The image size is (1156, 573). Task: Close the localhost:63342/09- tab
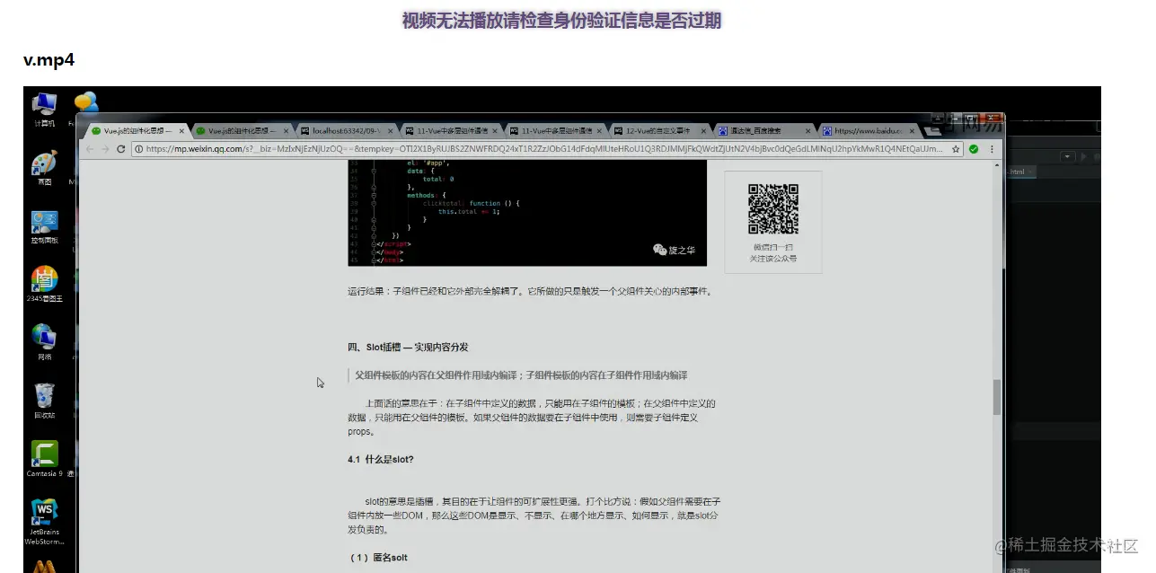pos(389,130)
